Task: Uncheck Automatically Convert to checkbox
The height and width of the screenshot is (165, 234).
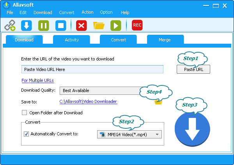Action: [27, 134]
